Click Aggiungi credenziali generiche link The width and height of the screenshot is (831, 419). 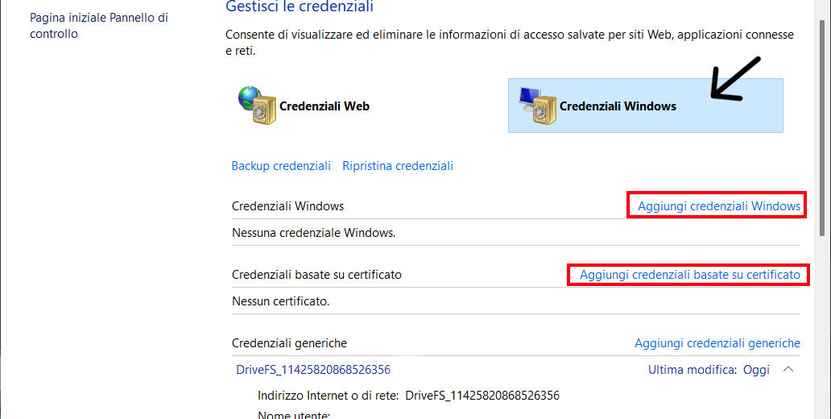[x=717, y=343]
